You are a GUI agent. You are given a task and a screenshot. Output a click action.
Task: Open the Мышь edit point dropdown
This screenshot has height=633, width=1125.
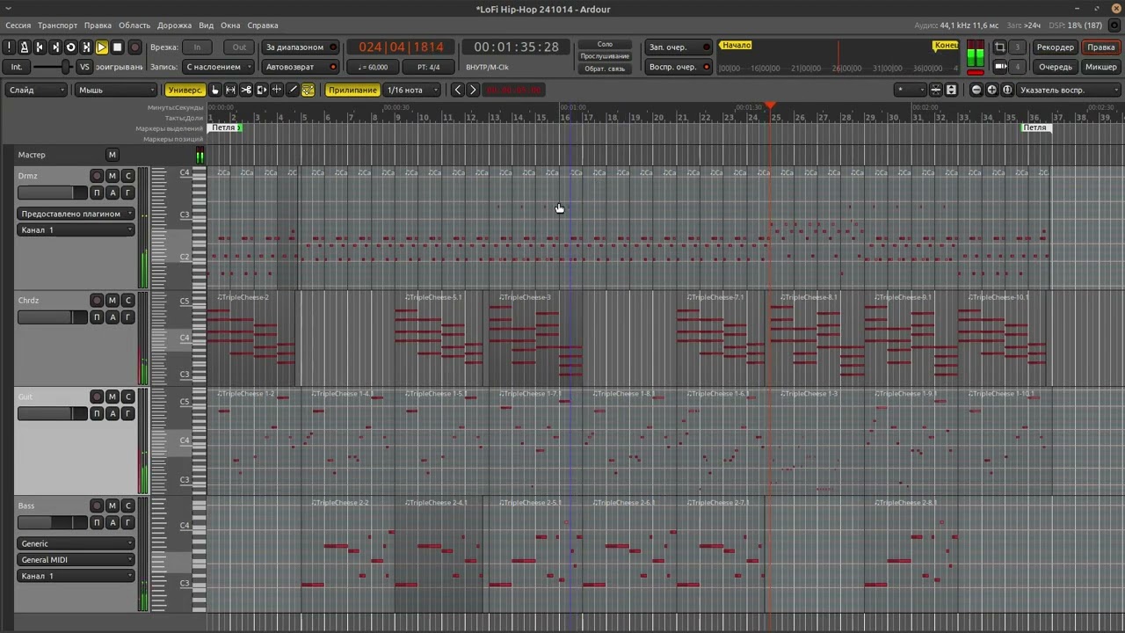(x=116, y=90)
